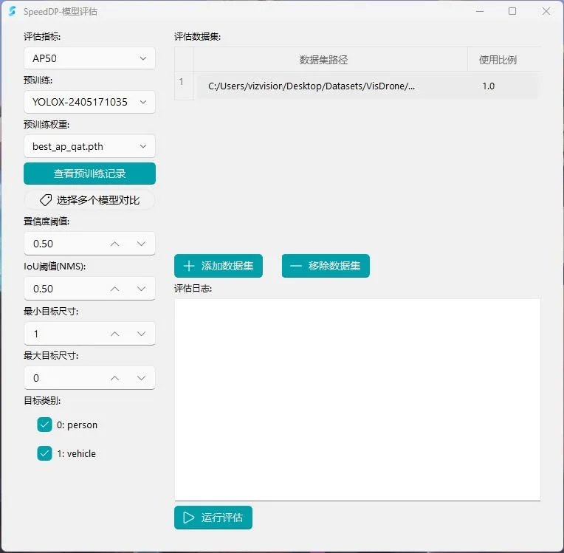Decrease 最小目标尺寸 with the down arrow
The height and width of the screenshot is (553, 564).
click(x=141, y=334)
